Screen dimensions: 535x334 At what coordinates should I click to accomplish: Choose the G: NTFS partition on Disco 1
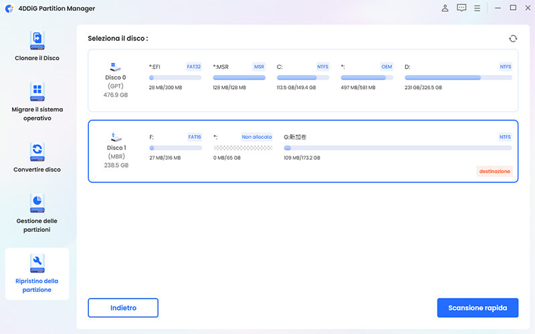[398, 148]
